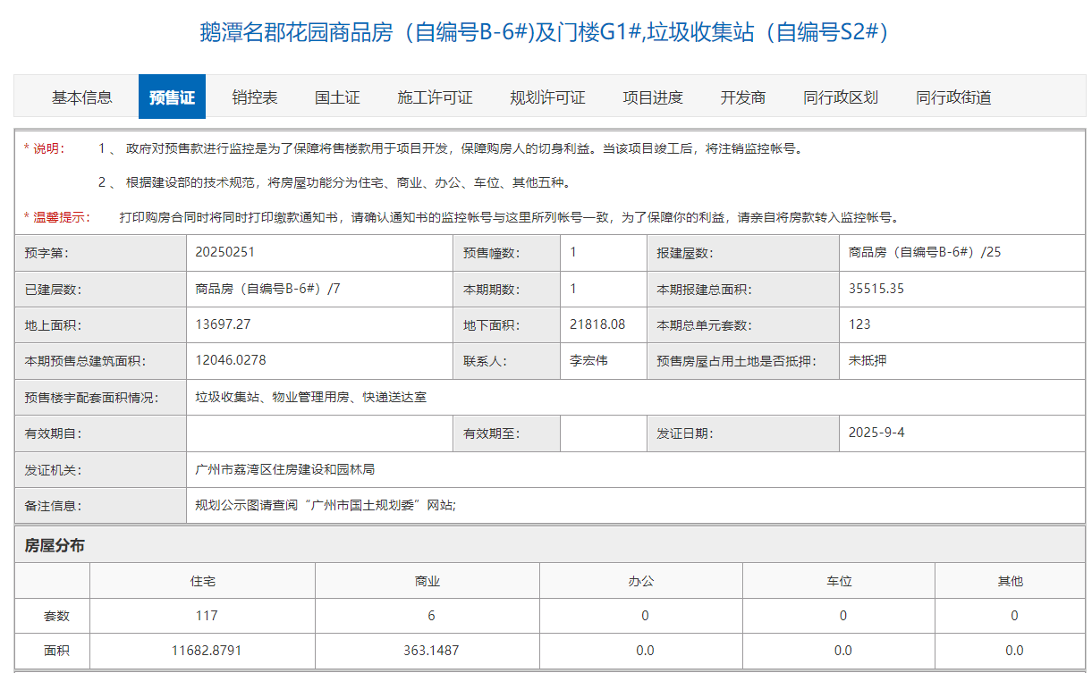This screenshot has width=1092, height=673.
Task: Select residential unit count 117
Action: tap(207, 616)
